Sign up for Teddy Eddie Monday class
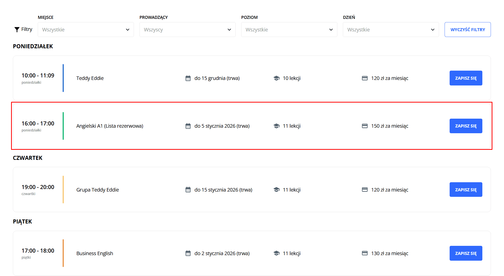The height and width of the screenshot is (276, 504). (466, 78)
